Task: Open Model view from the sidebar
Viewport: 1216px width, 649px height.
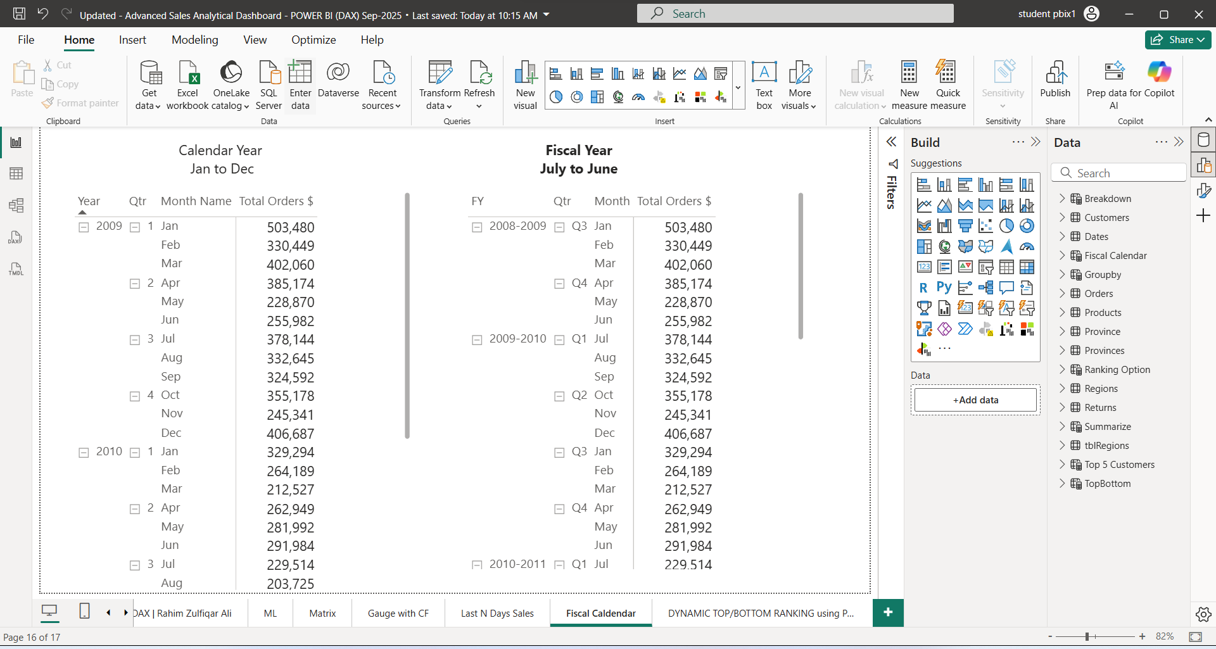Action: pos(16,205)
